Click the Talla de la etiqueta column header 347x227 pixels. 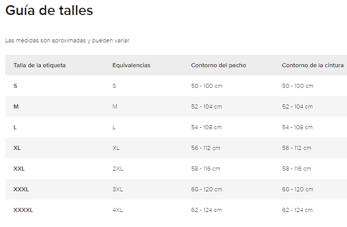pyautogui.click(x=39, y=65)
